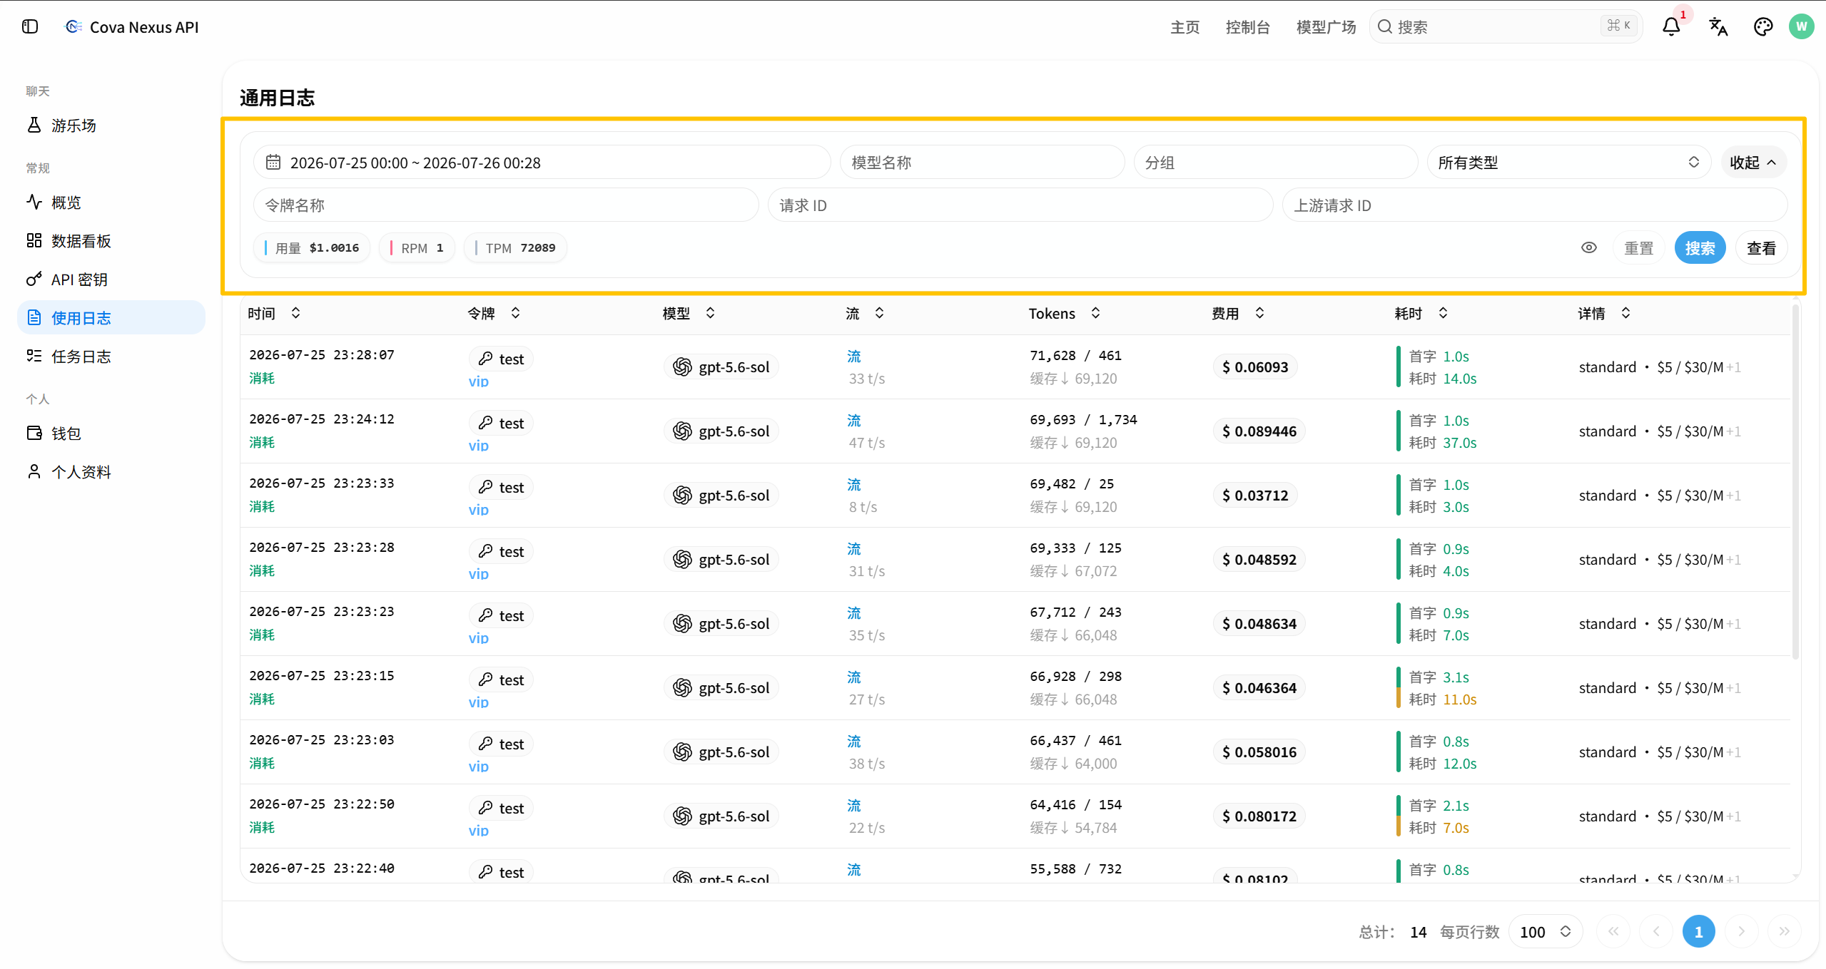The image size is (1826, 969).
Task: Click cost $ 0.089446 tag
Action: pyautogui.click(x=1259, y=431)
